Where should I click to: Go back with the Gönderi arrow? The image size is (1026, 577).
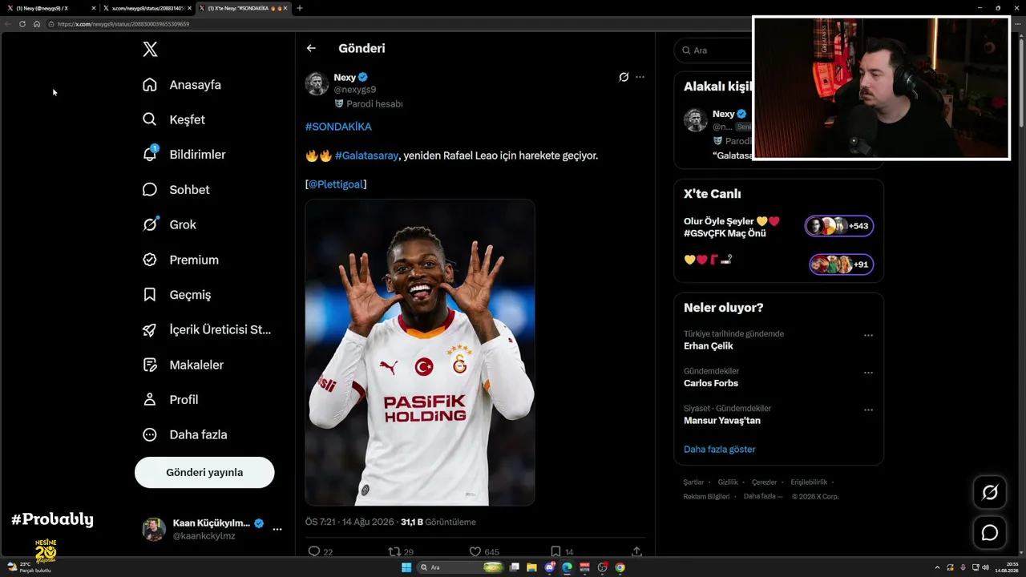click(311, 48)
